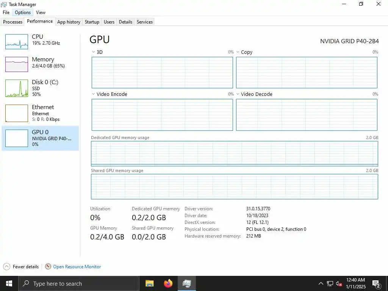Image resolution: width=388 pixels, height=291 pixels.
Task: Open the 3D engine graph dropdown
Action: 93,52
